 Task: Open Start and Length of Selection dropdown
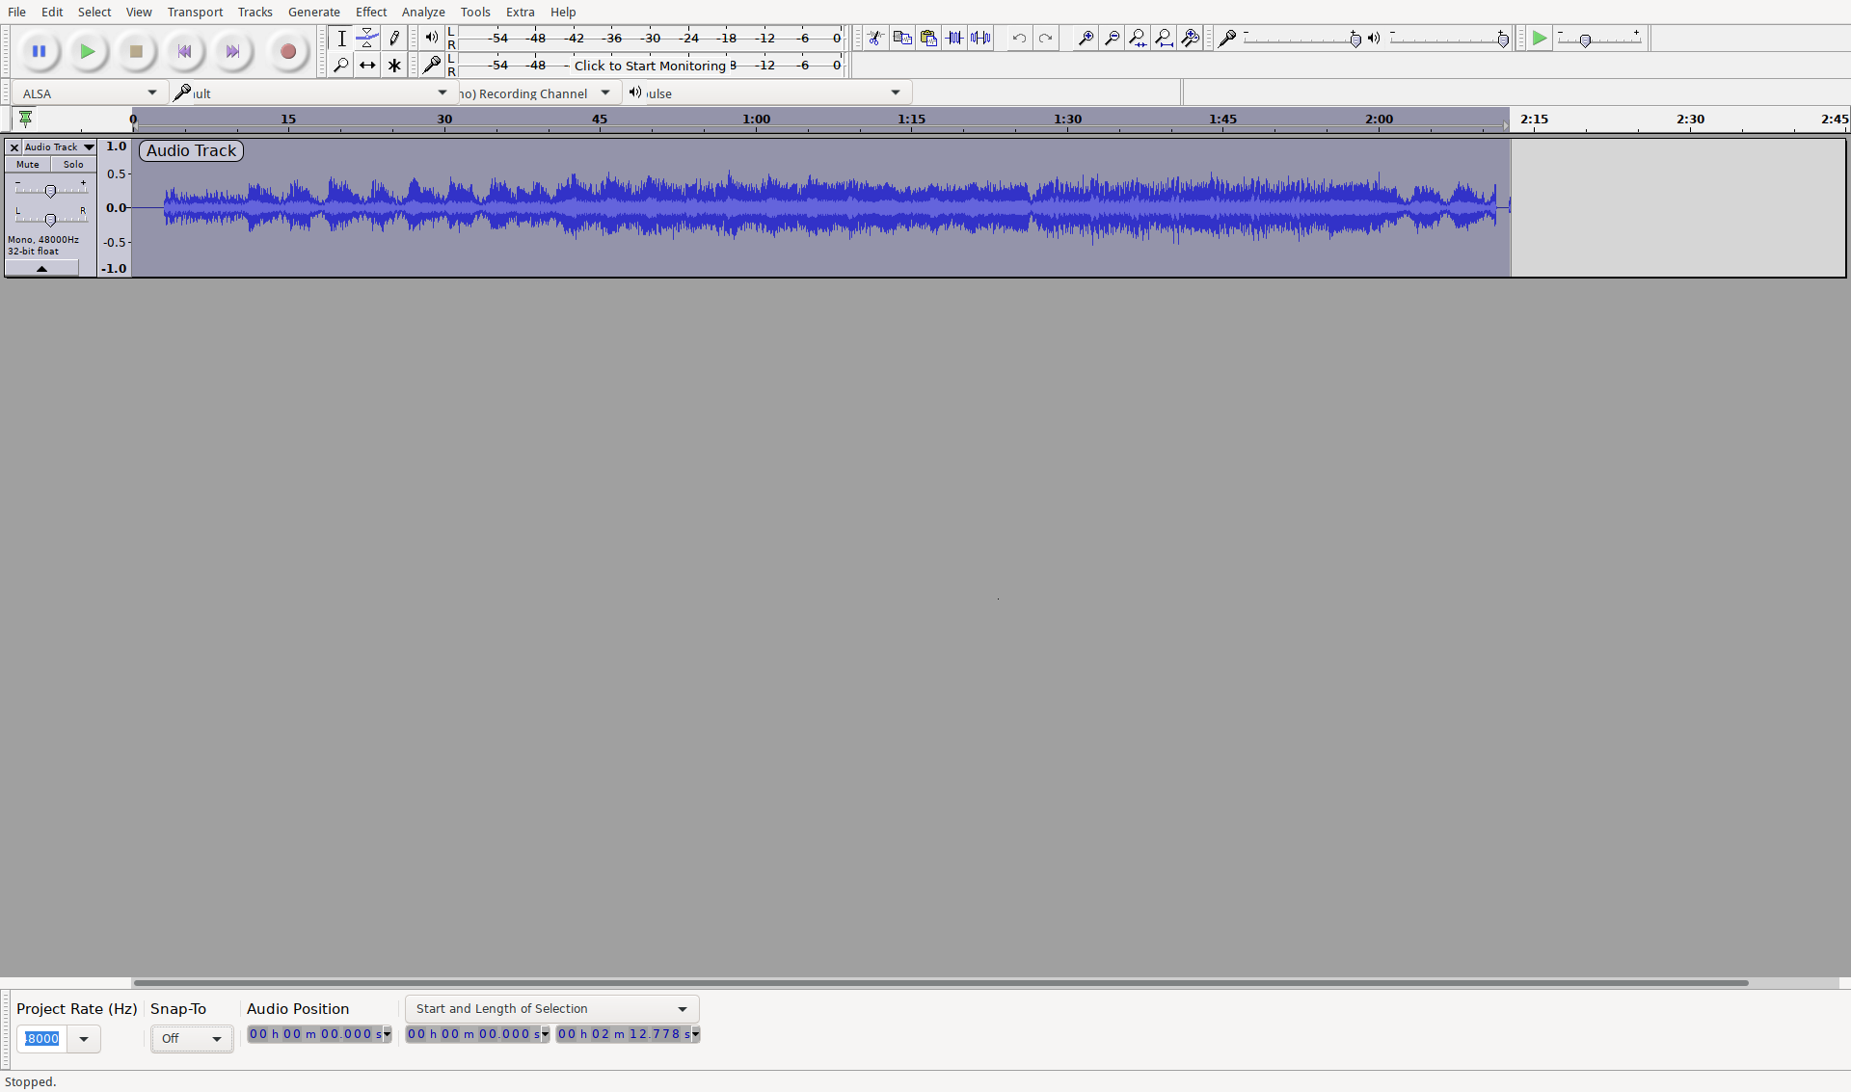(x=551, y=1009)
